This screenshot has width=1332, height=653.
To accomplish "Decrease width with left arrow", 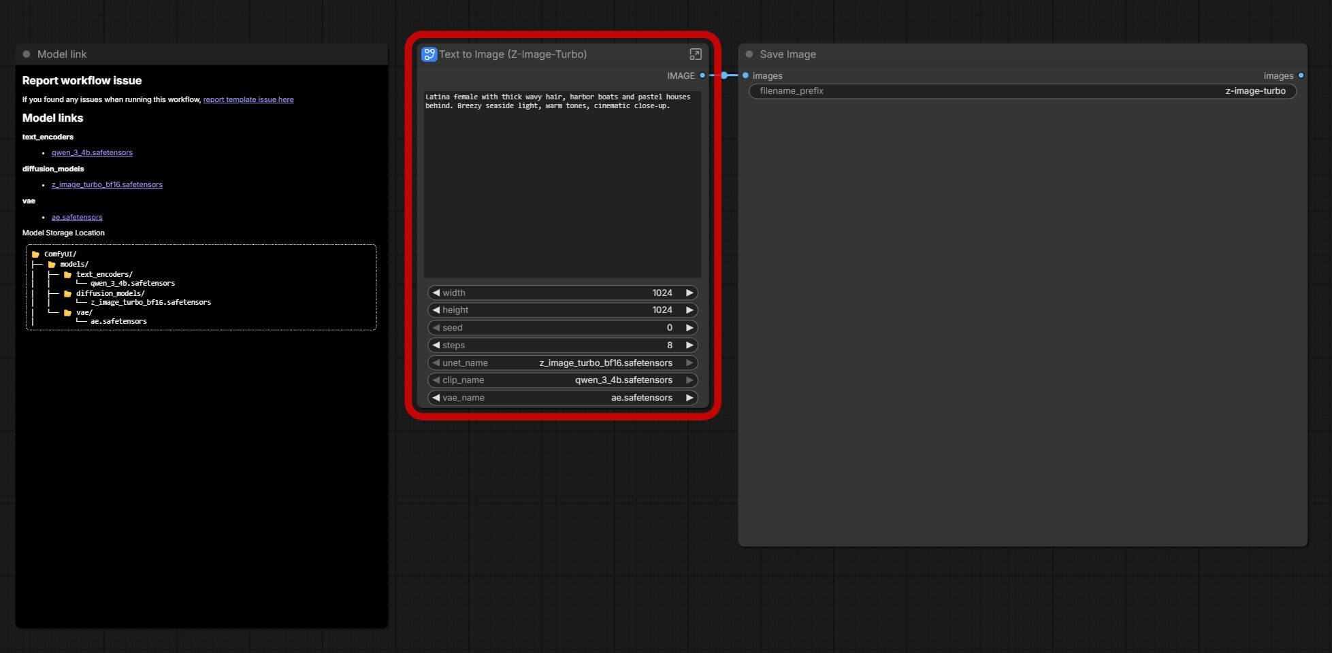I will pyautogui.click(x=436, y=292).
